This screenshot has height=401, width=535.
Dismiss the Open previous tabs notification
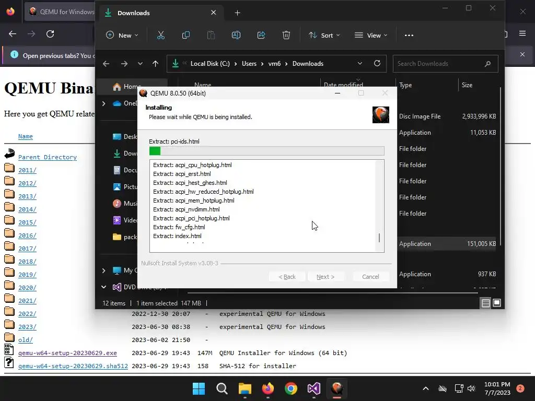click(522, 54)
